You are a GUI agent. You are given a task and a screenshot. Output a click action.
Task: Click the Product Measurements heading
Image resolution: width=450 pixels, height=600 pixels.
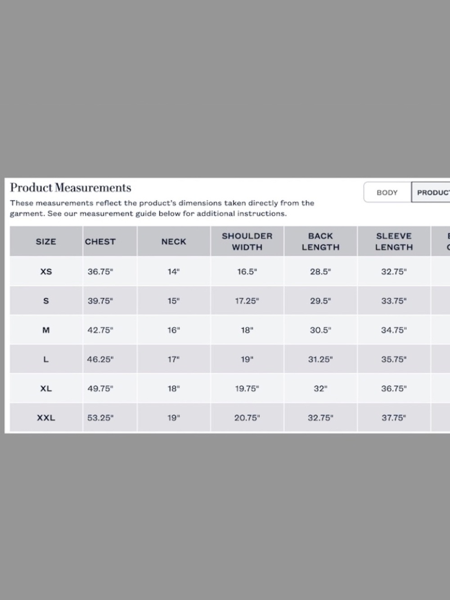click(x=71, y=188)
